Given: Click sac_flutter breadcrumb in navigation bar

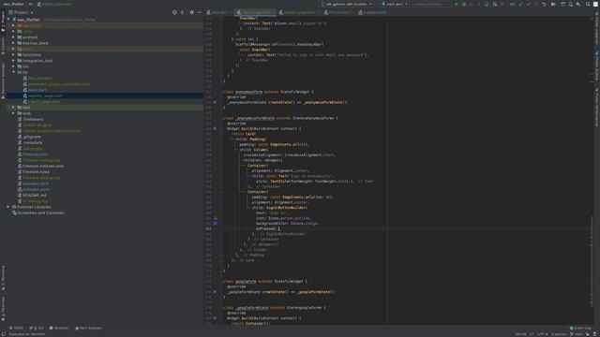Looking at the screenshot, I should [13, 4].
